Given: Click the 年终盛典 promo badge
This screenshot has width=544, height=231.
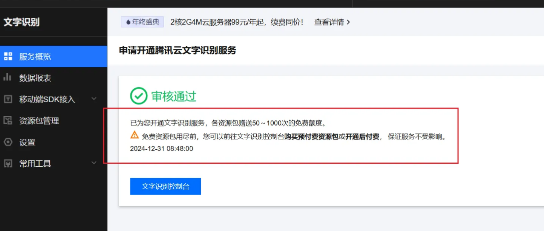Looking at the screenshot, I should [x=142, y=22].
